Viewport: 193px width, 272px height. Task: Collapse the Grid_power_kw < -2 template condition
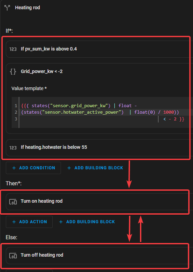pyautogui.click(x=99, y=71)
